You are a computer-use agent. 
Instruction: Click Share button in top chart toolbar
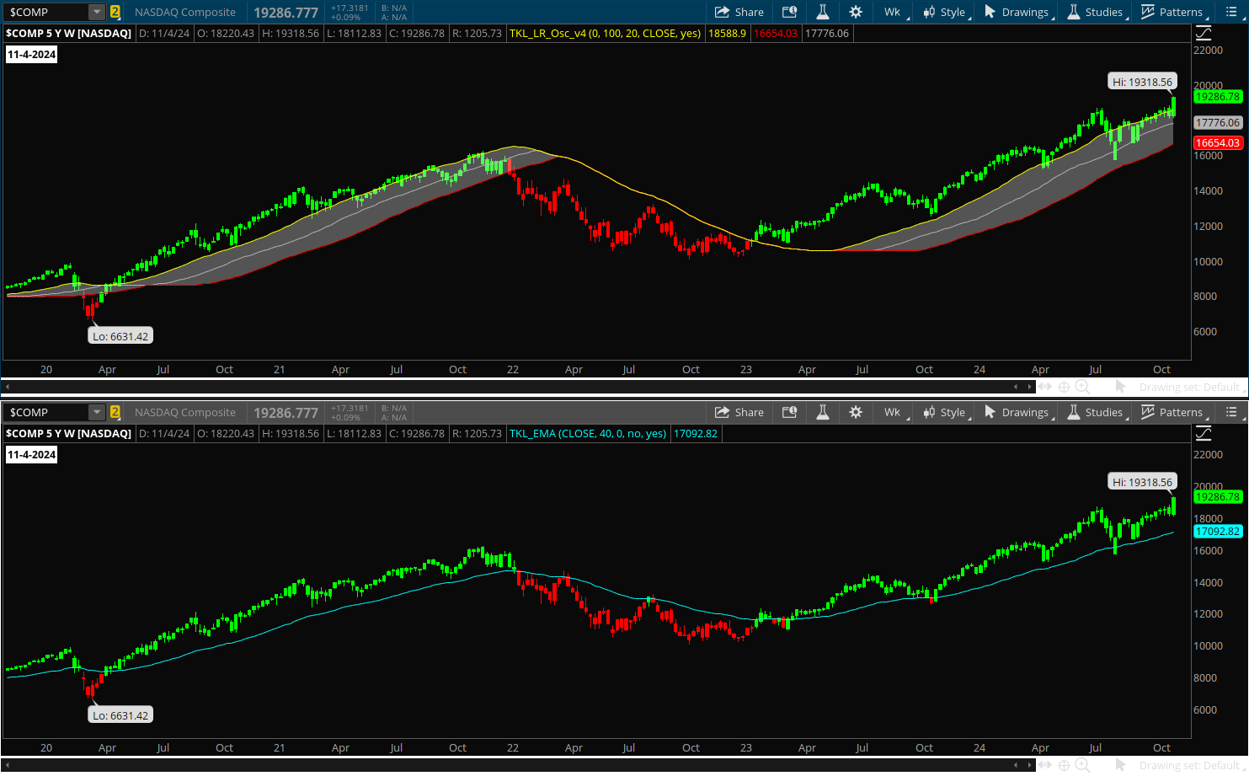click(739, 12)
